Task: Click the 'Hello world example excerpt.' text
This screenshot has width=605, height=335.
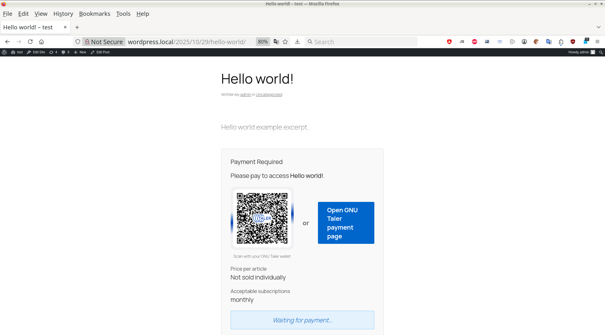Action: pyautogui.click(x=265, y=127)
